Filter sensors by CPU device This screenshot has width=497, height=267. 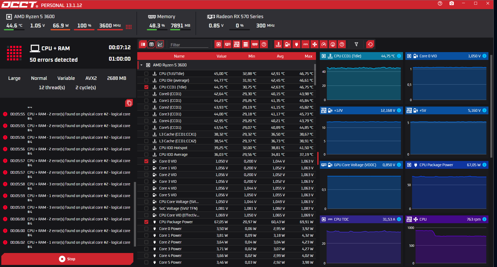click(219, 44)
